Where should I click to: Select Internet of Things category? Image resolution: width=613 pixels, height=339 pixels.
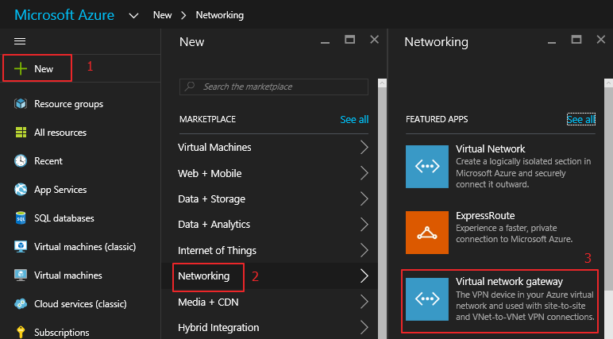tap(217, 250)
